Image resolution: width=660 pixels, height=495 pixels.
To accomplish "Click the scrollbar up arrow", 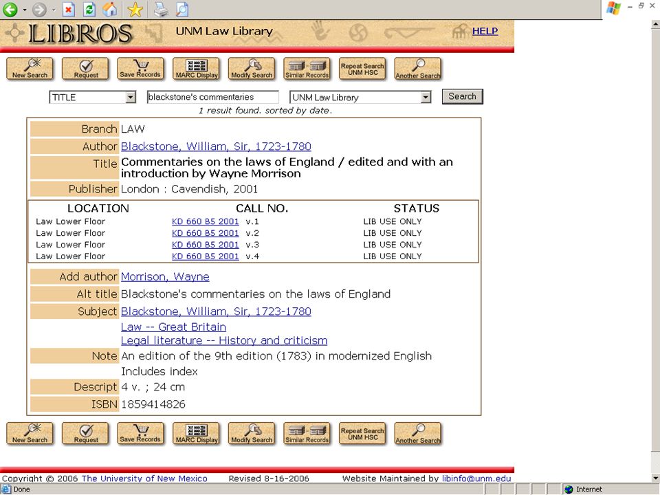I will coord(655,25).
